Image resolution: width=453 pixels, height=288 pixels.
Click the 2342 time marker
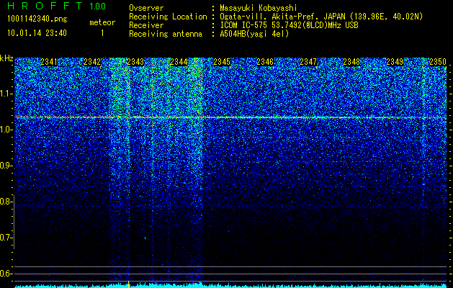click(x=92, y=62)
